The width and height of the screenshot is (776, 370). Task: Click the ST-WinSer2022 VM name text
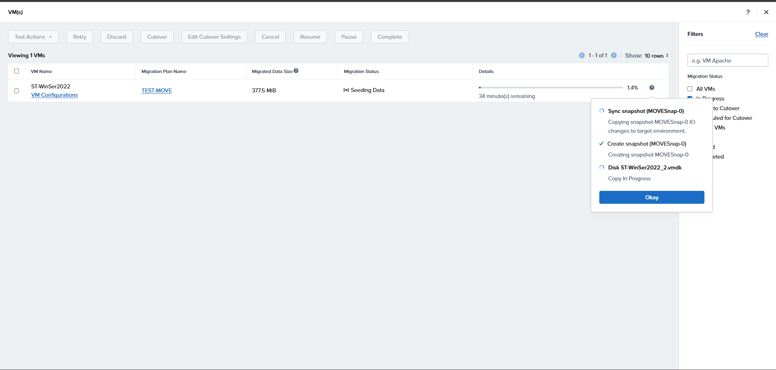pos(51,86)
